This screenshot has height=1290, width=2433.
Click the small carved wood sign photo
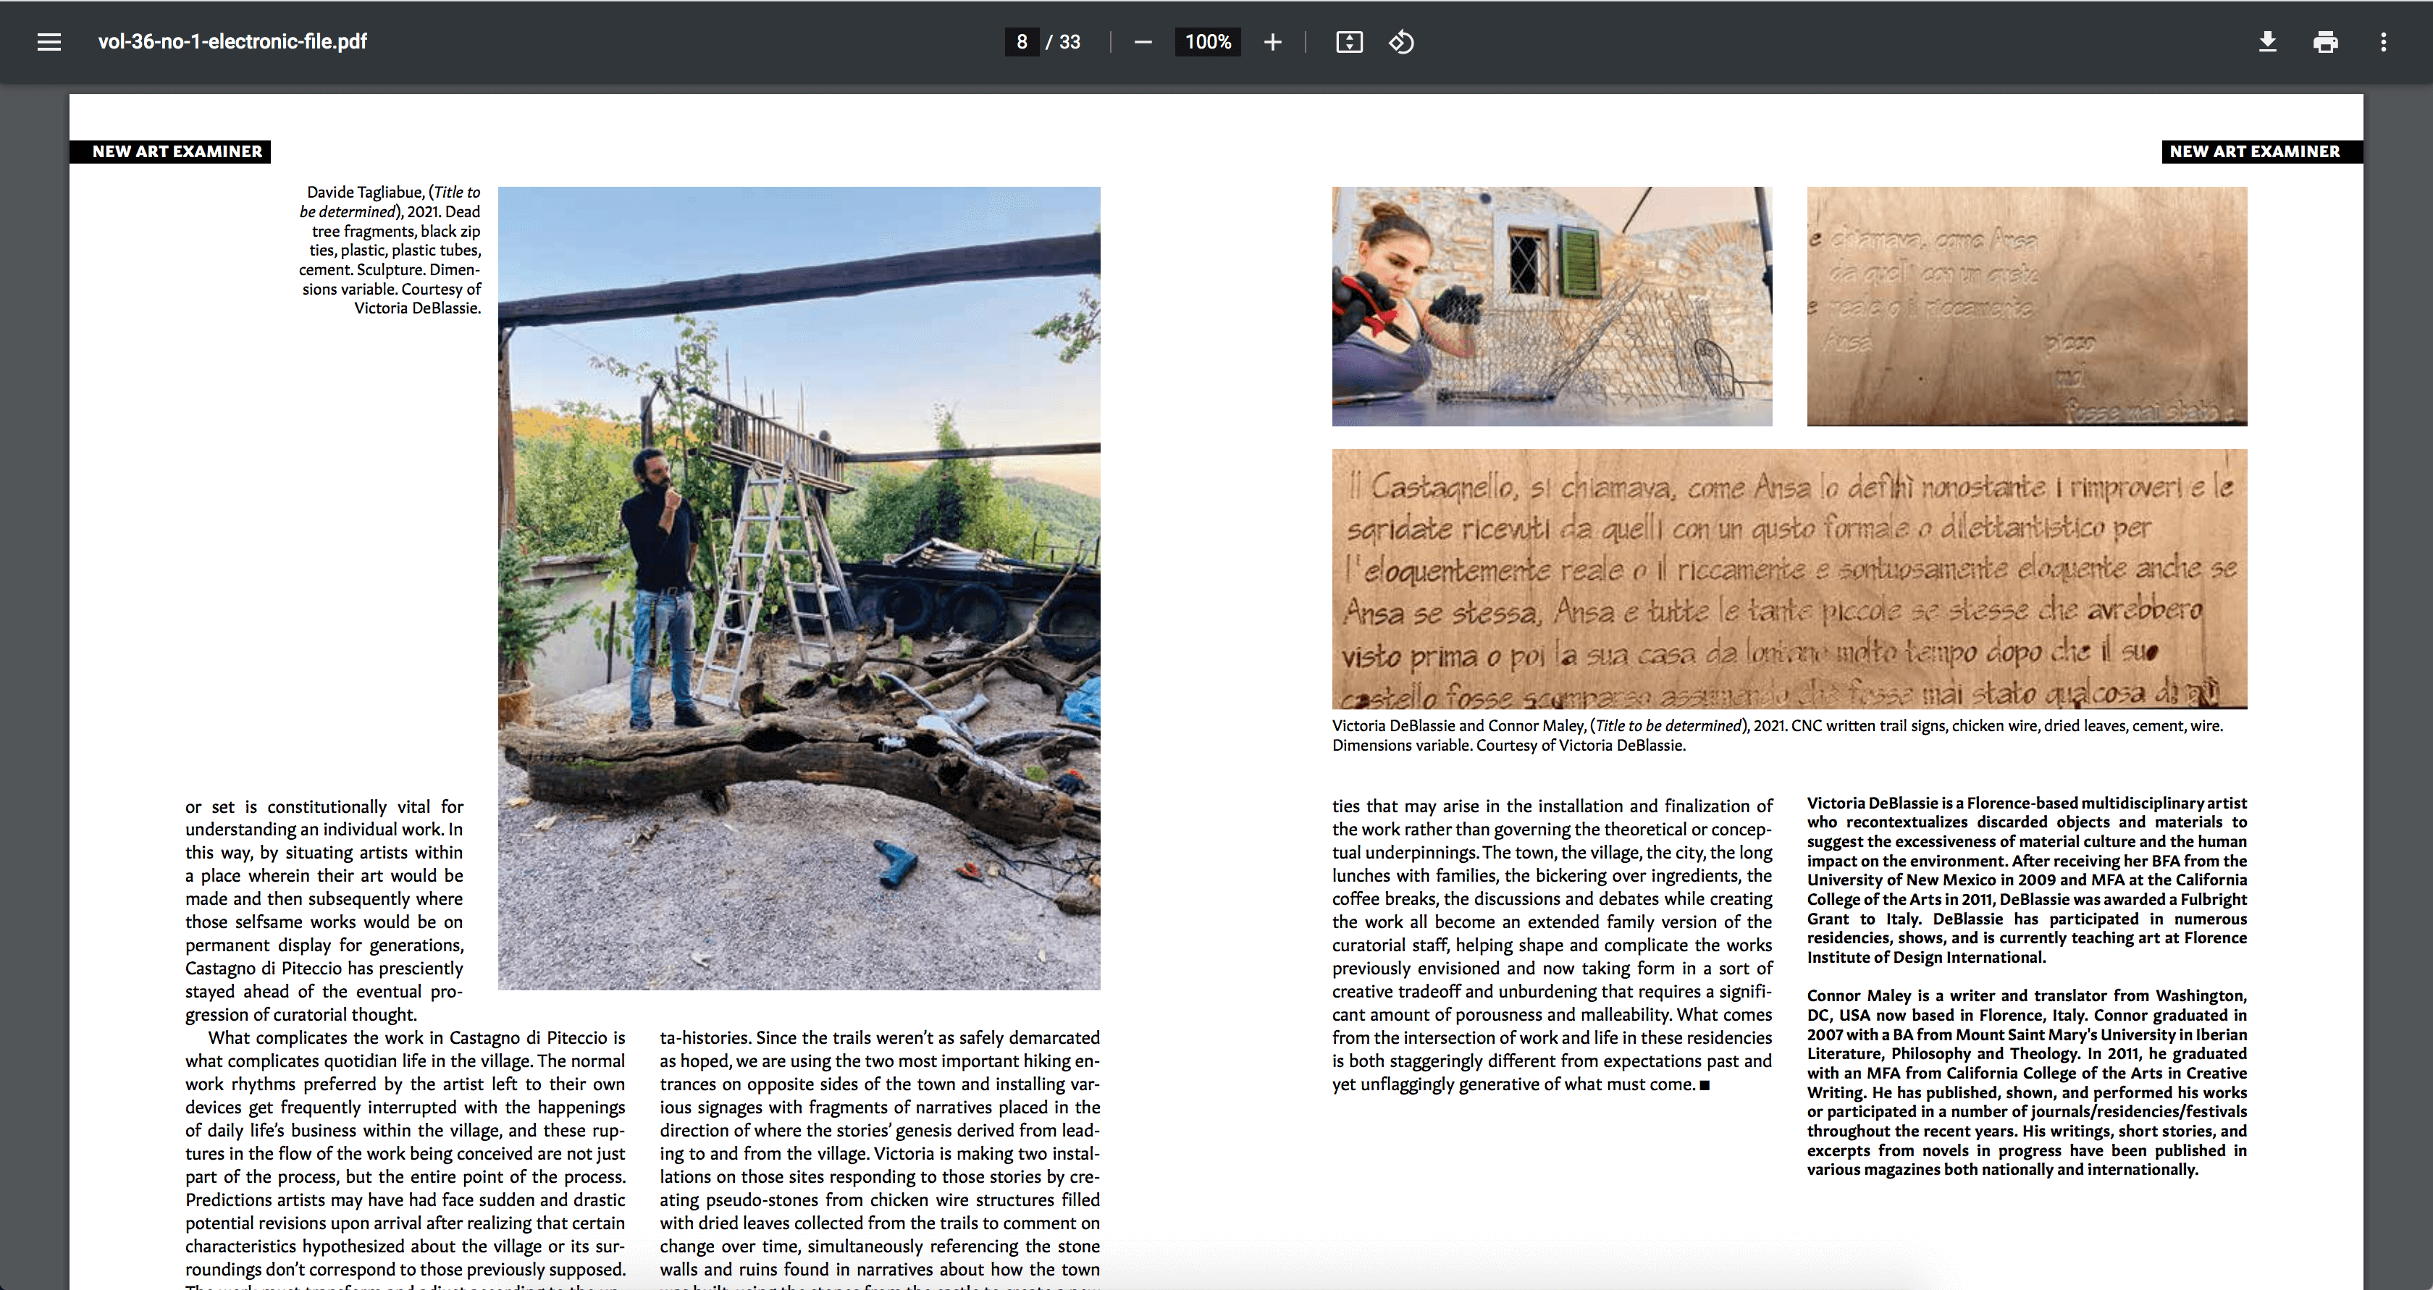point(2027,306)
